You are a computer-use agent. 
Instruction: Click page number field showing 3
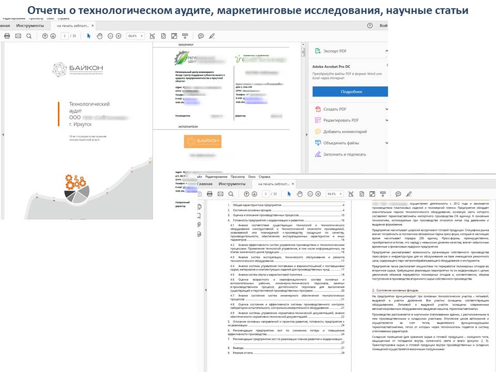(x=266, y=194)
